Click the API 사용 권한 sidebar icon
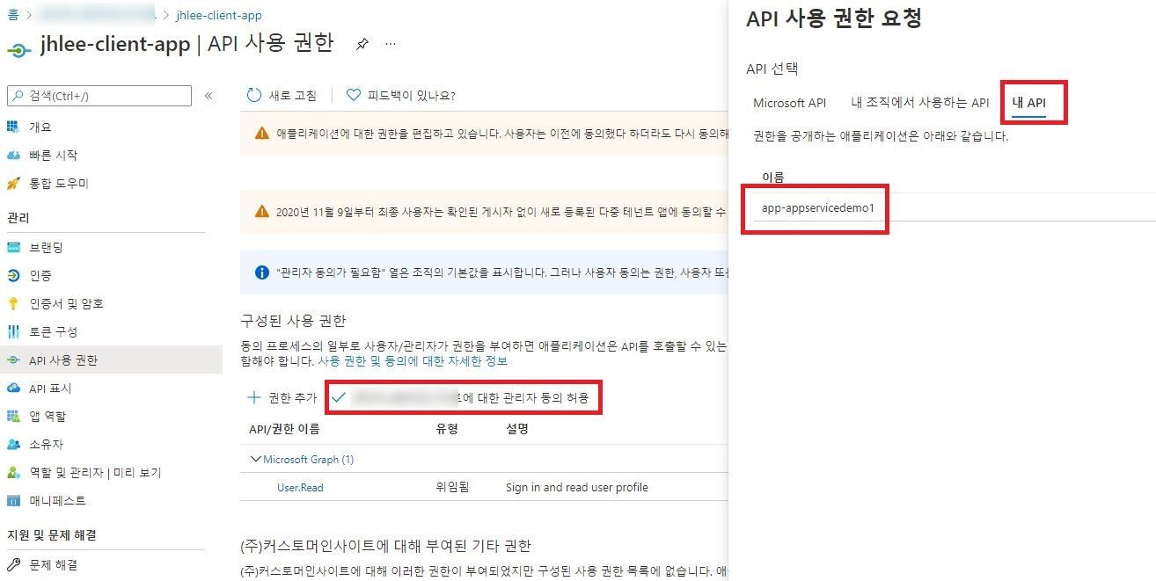This screenshot has width=1156, height=581. 13,359
